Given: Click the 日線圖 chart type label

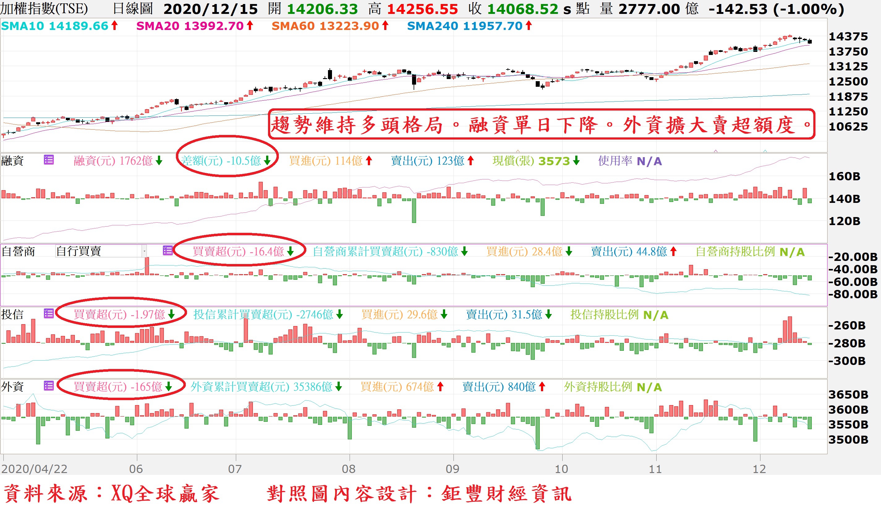Looking at the screenshot, I should 133,9.
